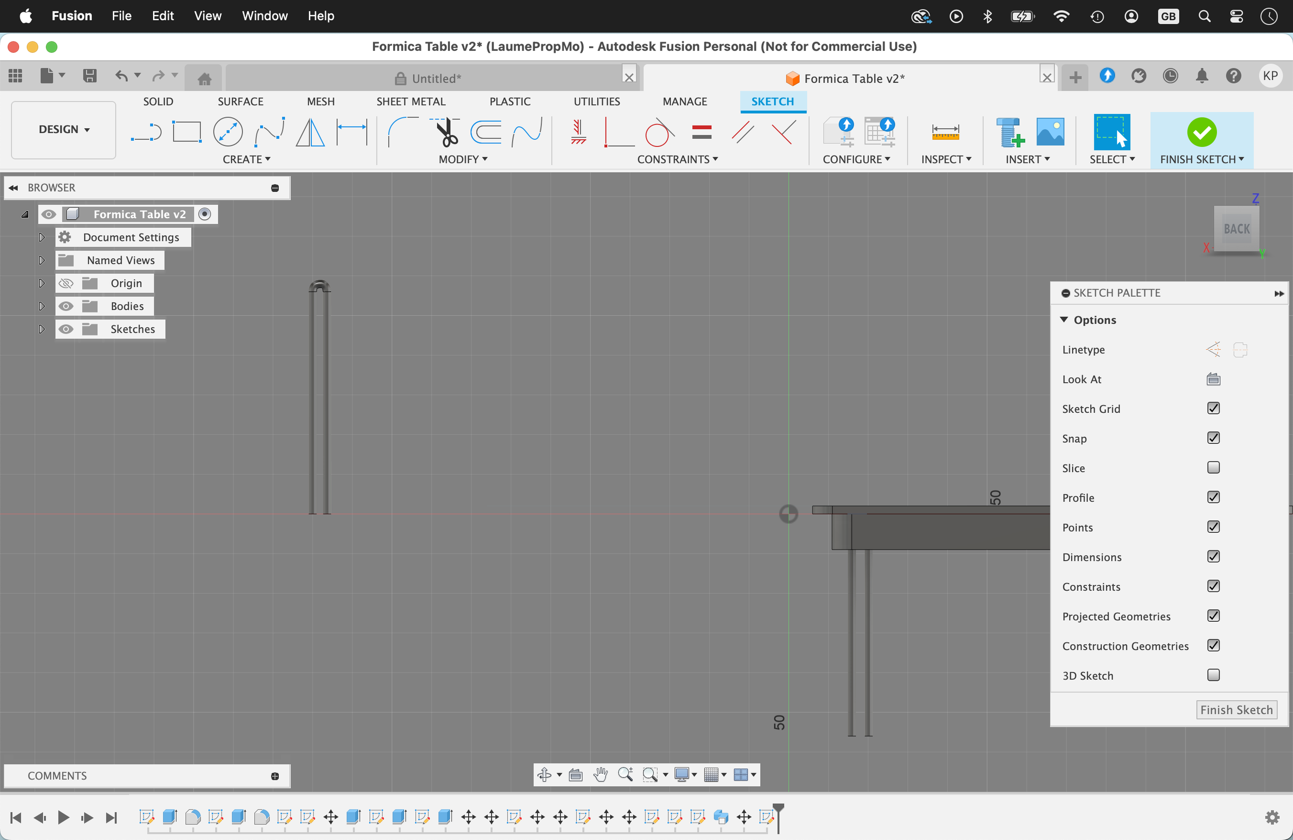Open the INSPECT dropdown menu
The image size is (1293, 840).
coord(946,159)
